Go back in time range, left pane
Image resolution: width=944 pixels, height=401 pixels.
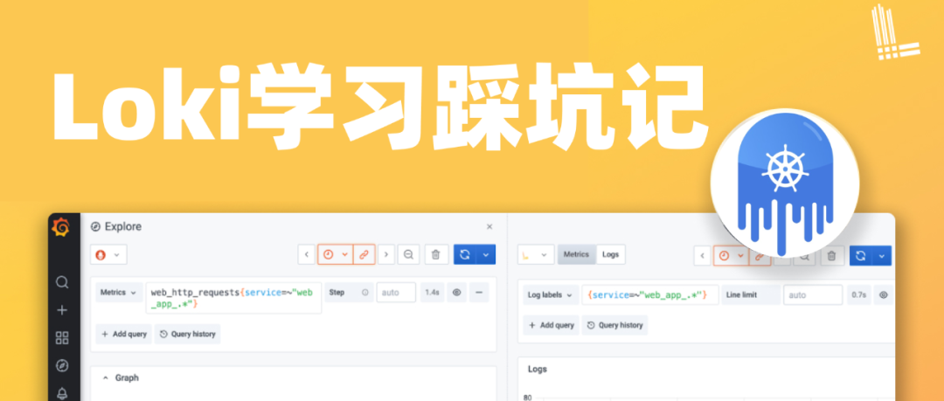[307, 255]
